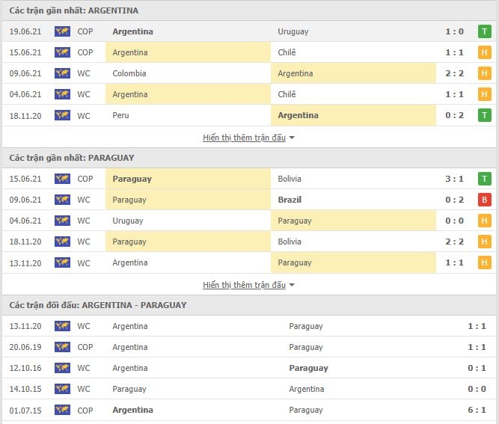Click the red B badge for Paraguay–Brazil
The image size is (499, 424).
coord(484,200)
